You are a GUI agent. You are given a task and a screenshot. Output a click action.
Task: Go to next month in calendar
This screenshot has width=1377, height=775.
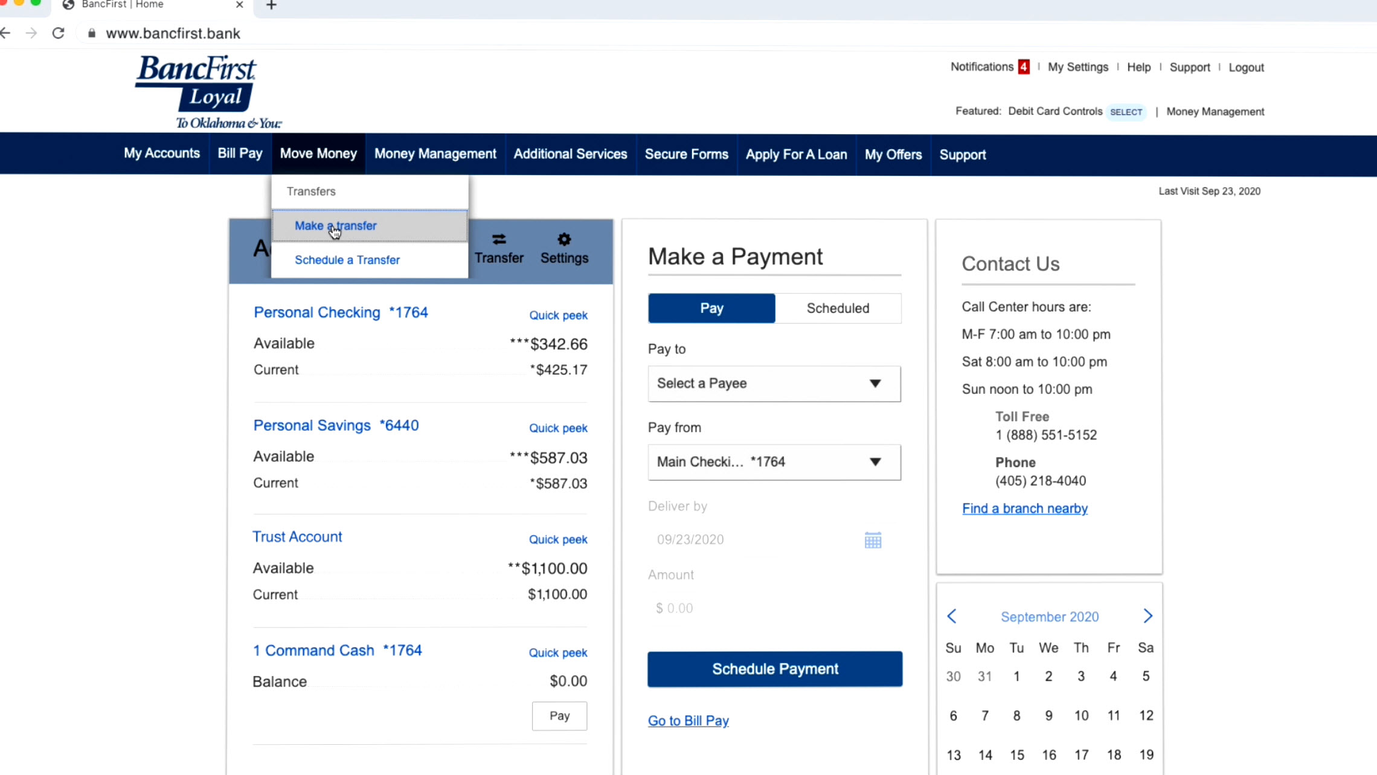1147,616
